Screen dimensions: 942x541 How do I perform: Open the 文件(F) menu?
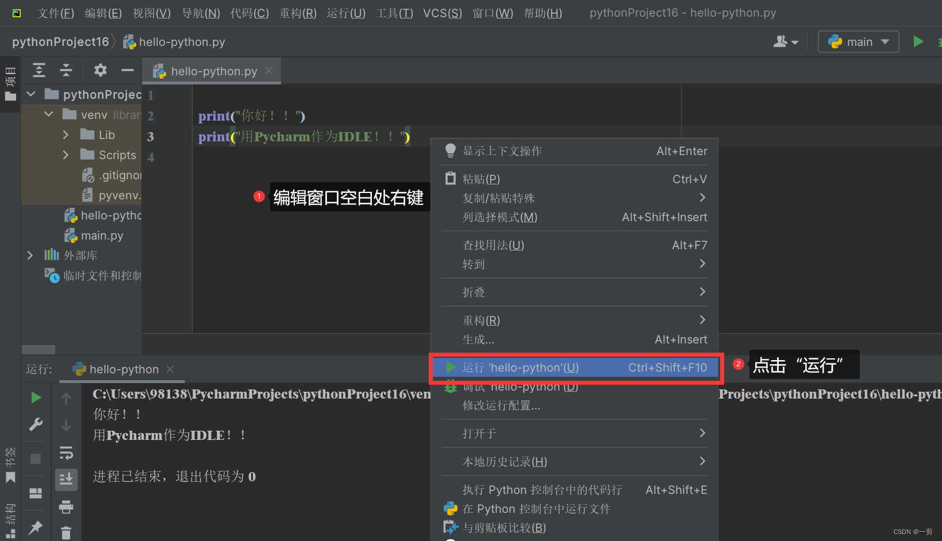coord(56,13)
